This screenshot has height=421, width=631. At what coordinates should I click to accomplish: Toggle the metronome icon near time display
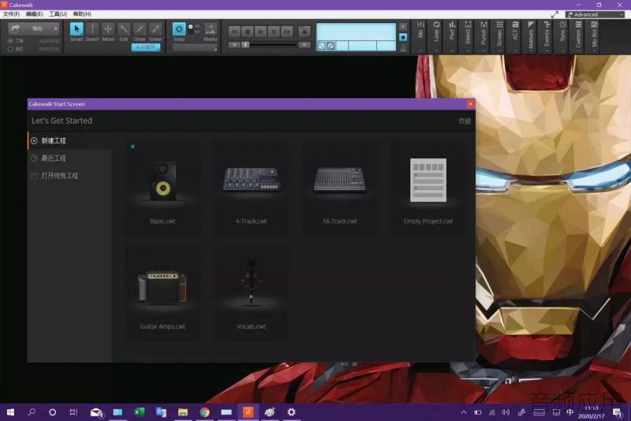[403, 47]
